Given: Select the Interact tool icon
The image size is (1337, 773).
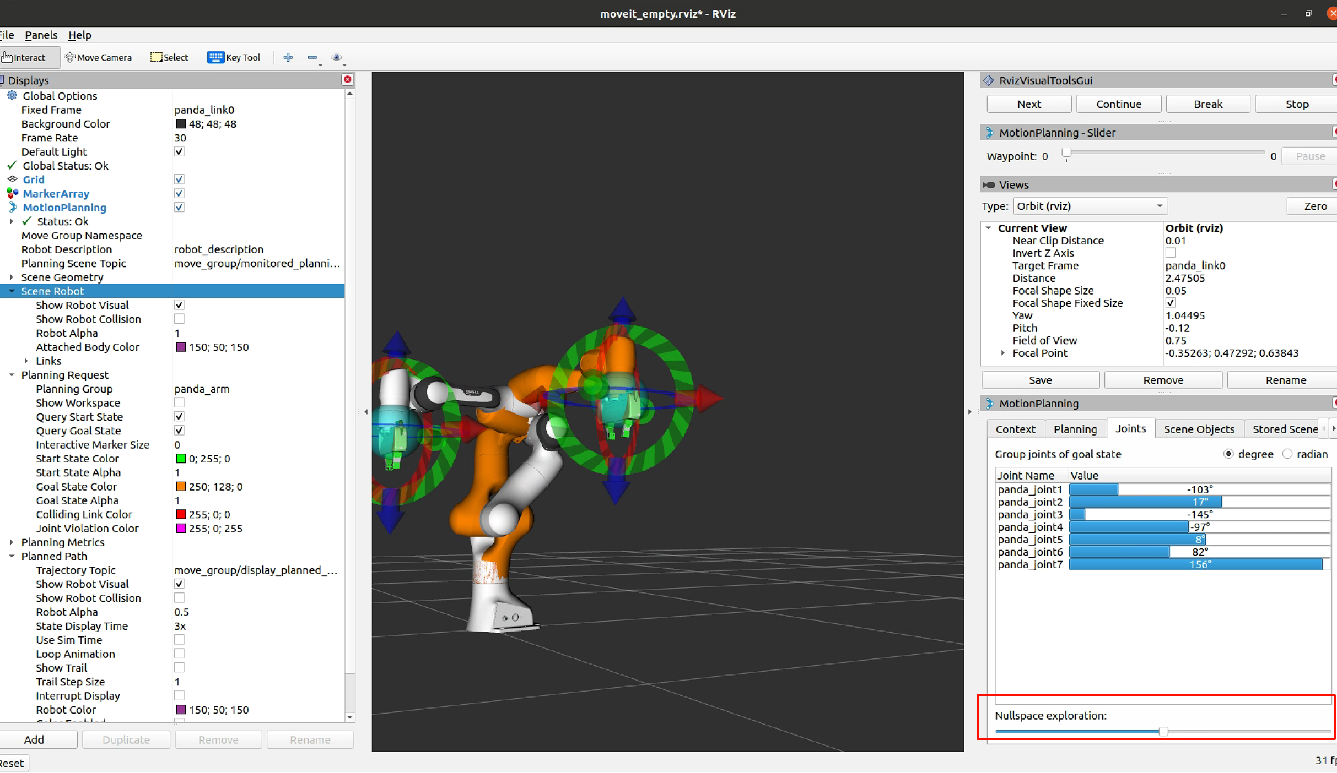Looking at the screenshot, I should click(x=23, y=57).
